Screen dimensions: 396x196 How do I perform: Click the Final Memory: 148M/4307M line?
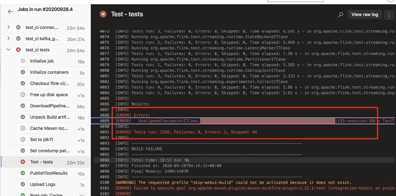pyautogui.click(x=151, y=171)
